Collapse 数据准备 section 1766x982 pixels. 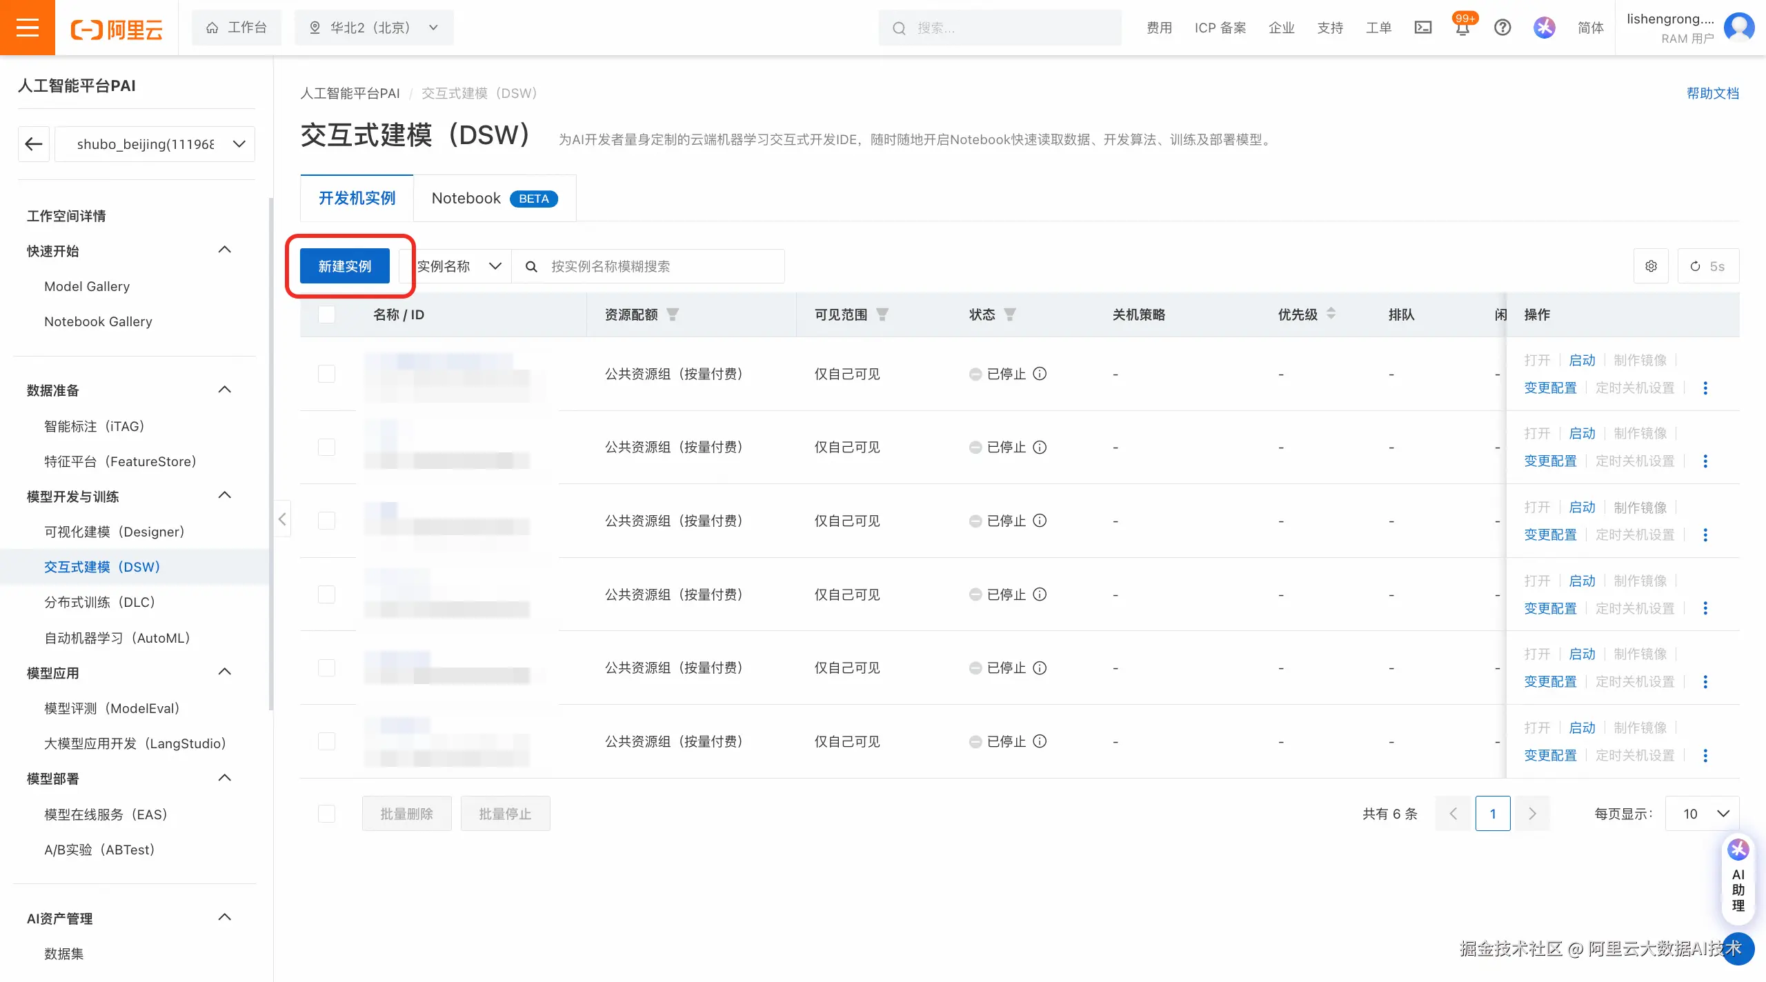tap(224, 390)
